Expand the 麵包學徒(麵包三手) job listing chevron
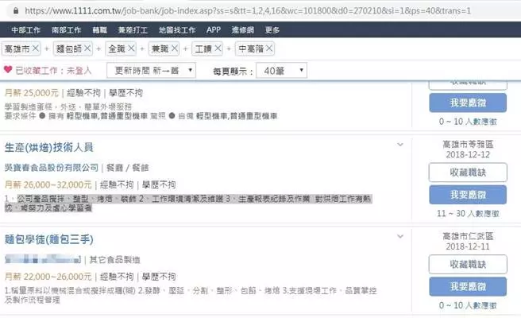Viewport: 521px width, 318px height. [400, 236]
